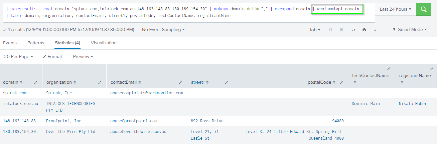Image resolution: width=437 pixels, height=148 pixels.
Task: Click the 180.189.154.30 domain cell
Action: [x=19, y=132]
